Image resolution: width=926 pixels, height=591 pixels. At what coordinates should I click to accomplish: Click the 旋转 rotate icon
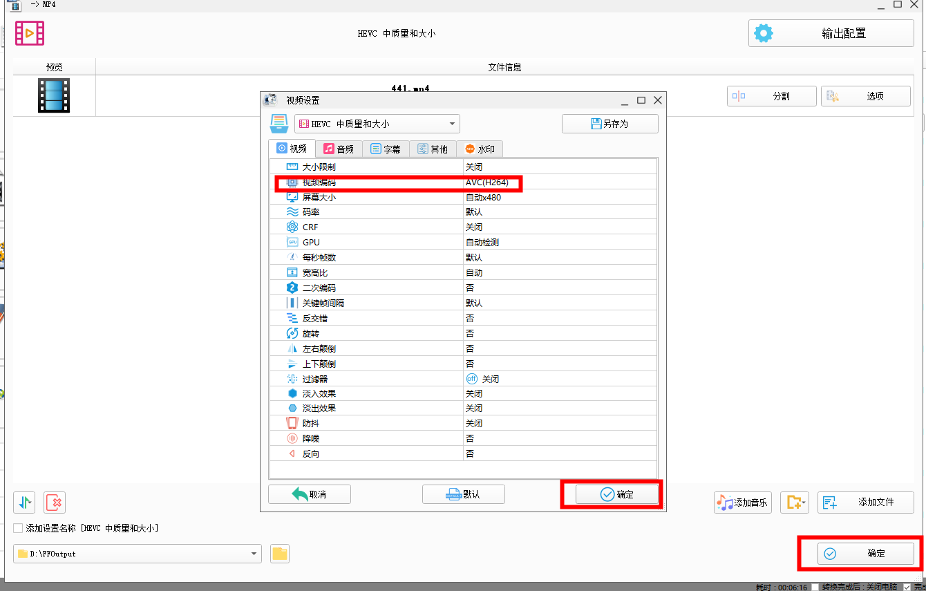pyautogui.click(x=292, y=333)
